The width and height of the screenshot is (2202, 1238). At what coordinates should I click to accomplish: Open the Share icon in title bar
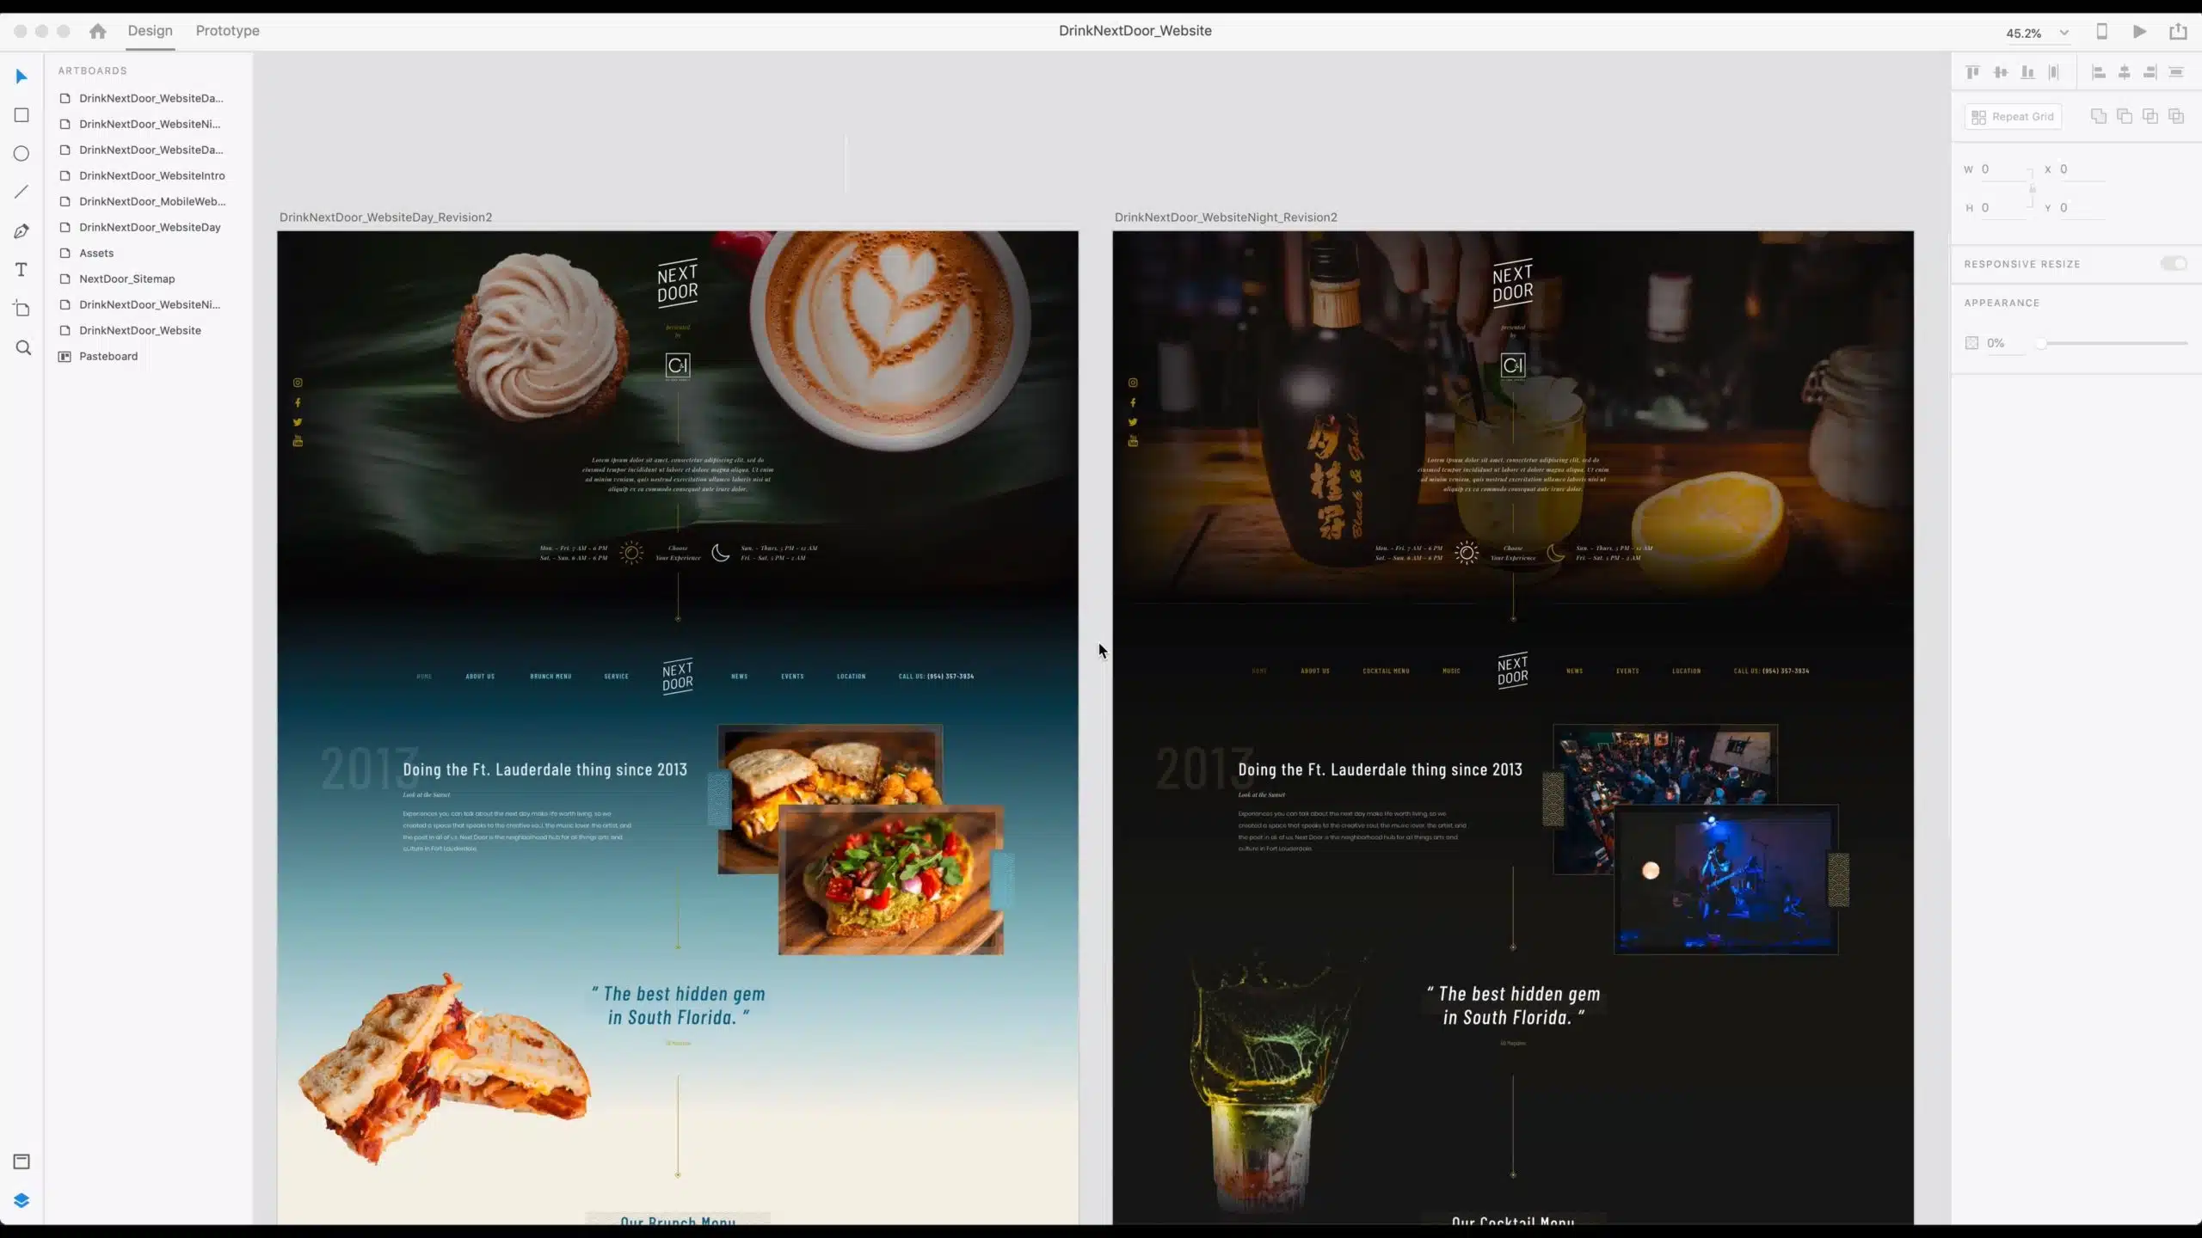click(x=2178, y=31)
